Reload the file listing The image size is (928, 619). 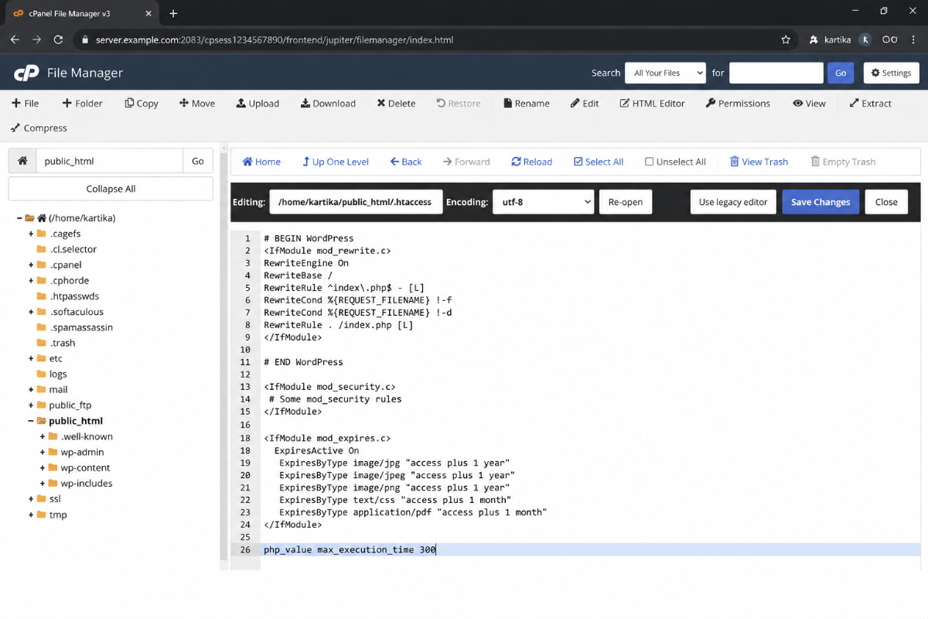532,162
